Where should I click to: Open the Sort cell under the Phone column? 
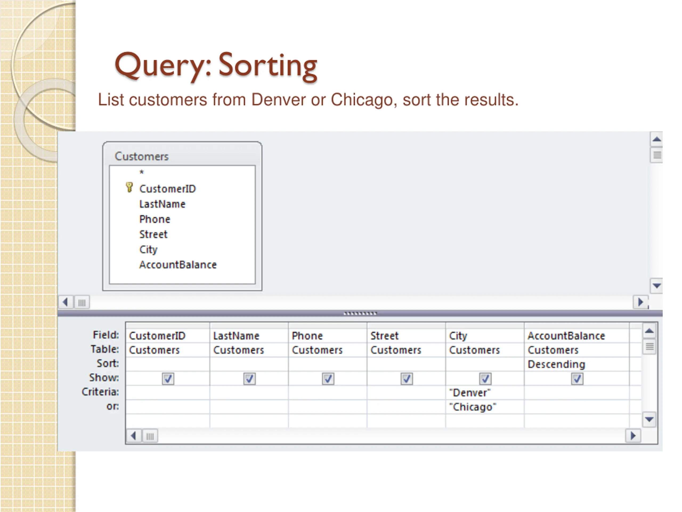pos(328,364)
